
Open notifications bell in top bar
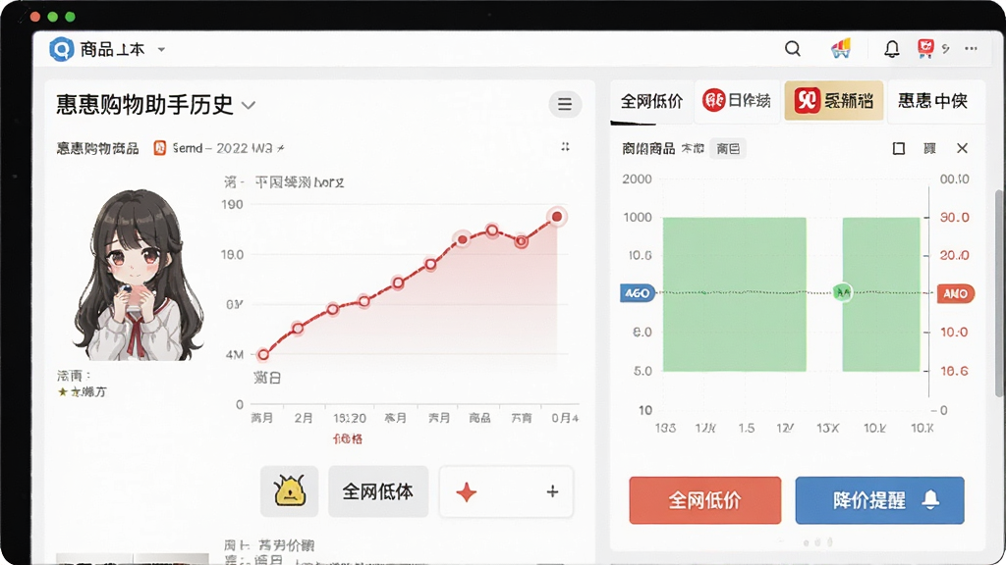(x=891, y=49)
